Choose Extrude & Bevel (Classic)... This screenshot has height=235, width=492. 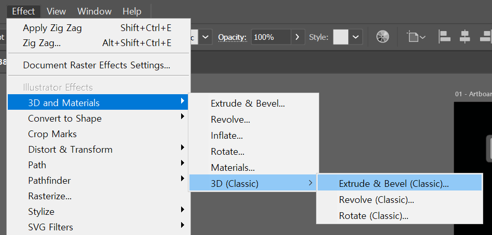click(x=400, y=183)
